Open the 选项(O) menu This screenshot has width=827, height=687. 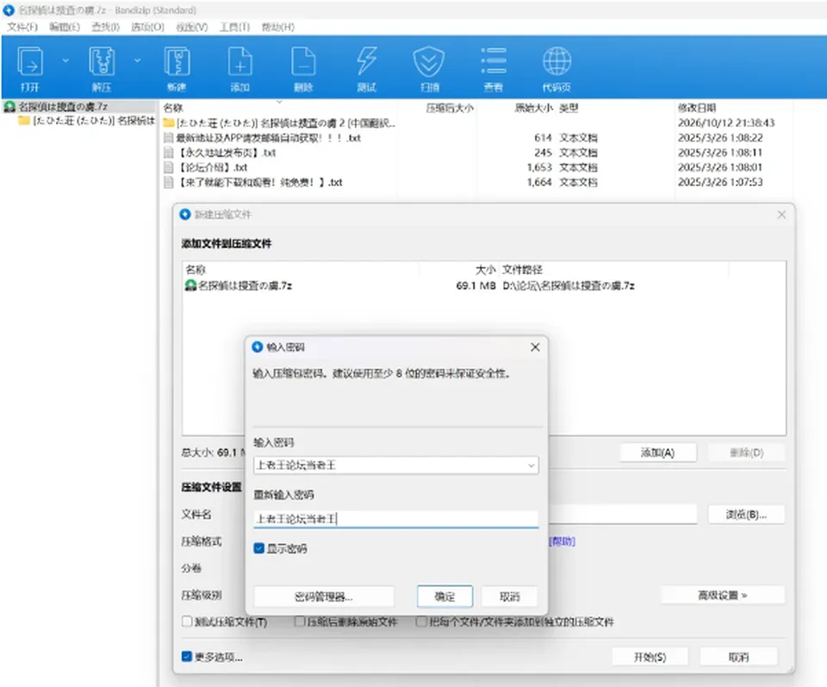(147, 27)
